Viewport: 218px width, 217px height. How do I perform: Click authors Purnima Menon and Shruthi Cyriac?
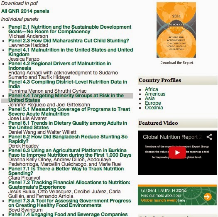coord(47,91)
